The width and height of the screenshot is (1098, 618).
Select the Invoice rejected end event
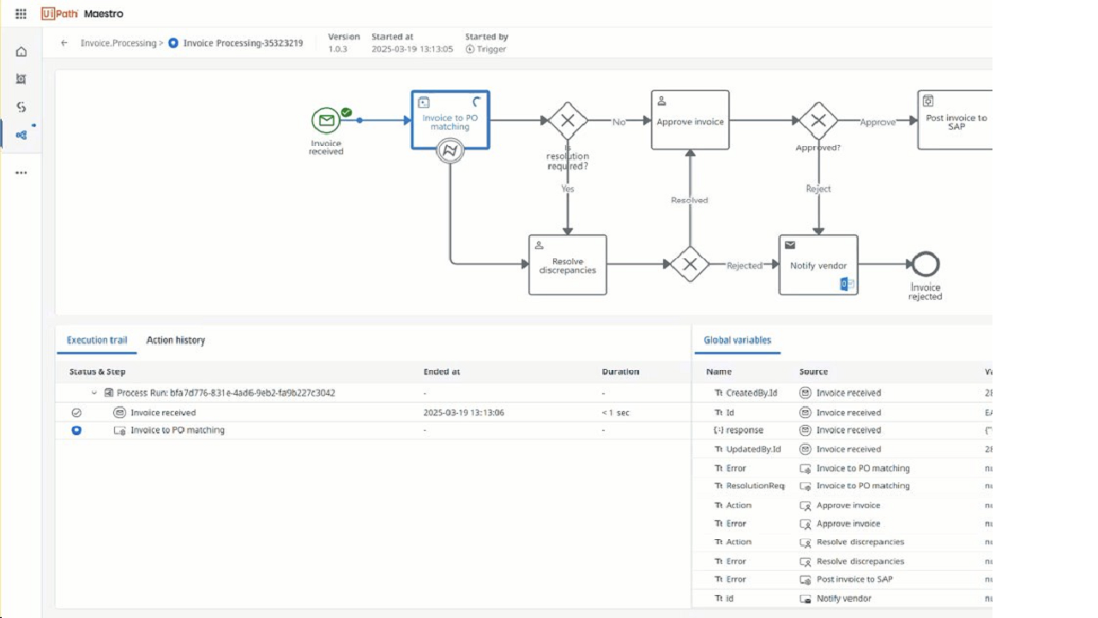coord(926,264)
